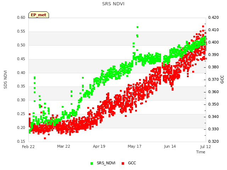227x170 pixels.
Task: Click the GCC right axis title
Action: (222, 79)
